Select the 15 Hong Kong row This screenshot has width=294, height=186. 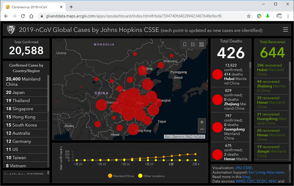tap(25, 117)
